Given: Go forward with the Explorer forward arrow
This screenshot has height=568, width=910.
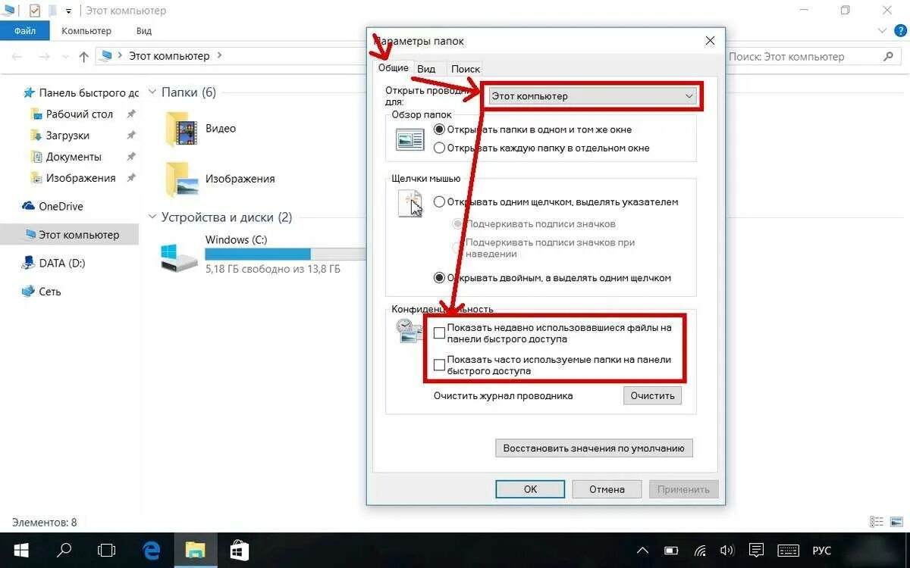Looking at the screenshot, I should click(45, 56).
